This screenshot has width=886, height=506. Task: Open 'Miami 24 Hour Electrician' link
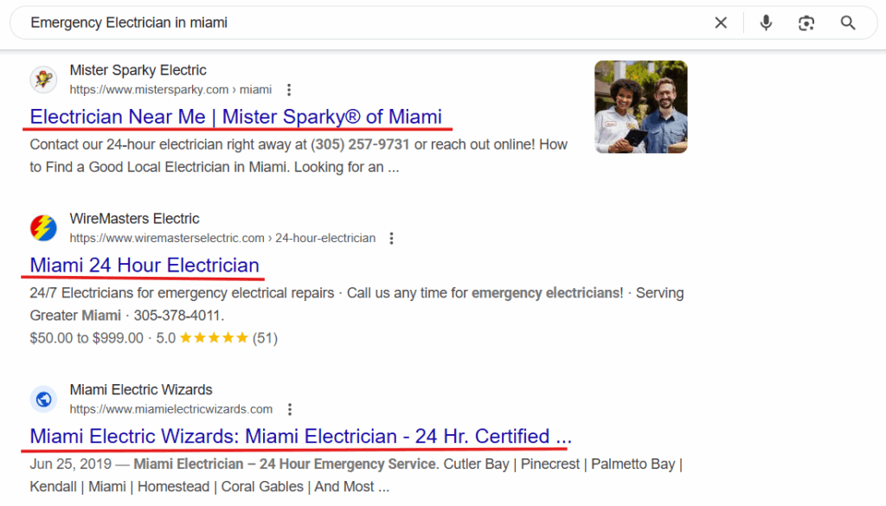[144, 266]
